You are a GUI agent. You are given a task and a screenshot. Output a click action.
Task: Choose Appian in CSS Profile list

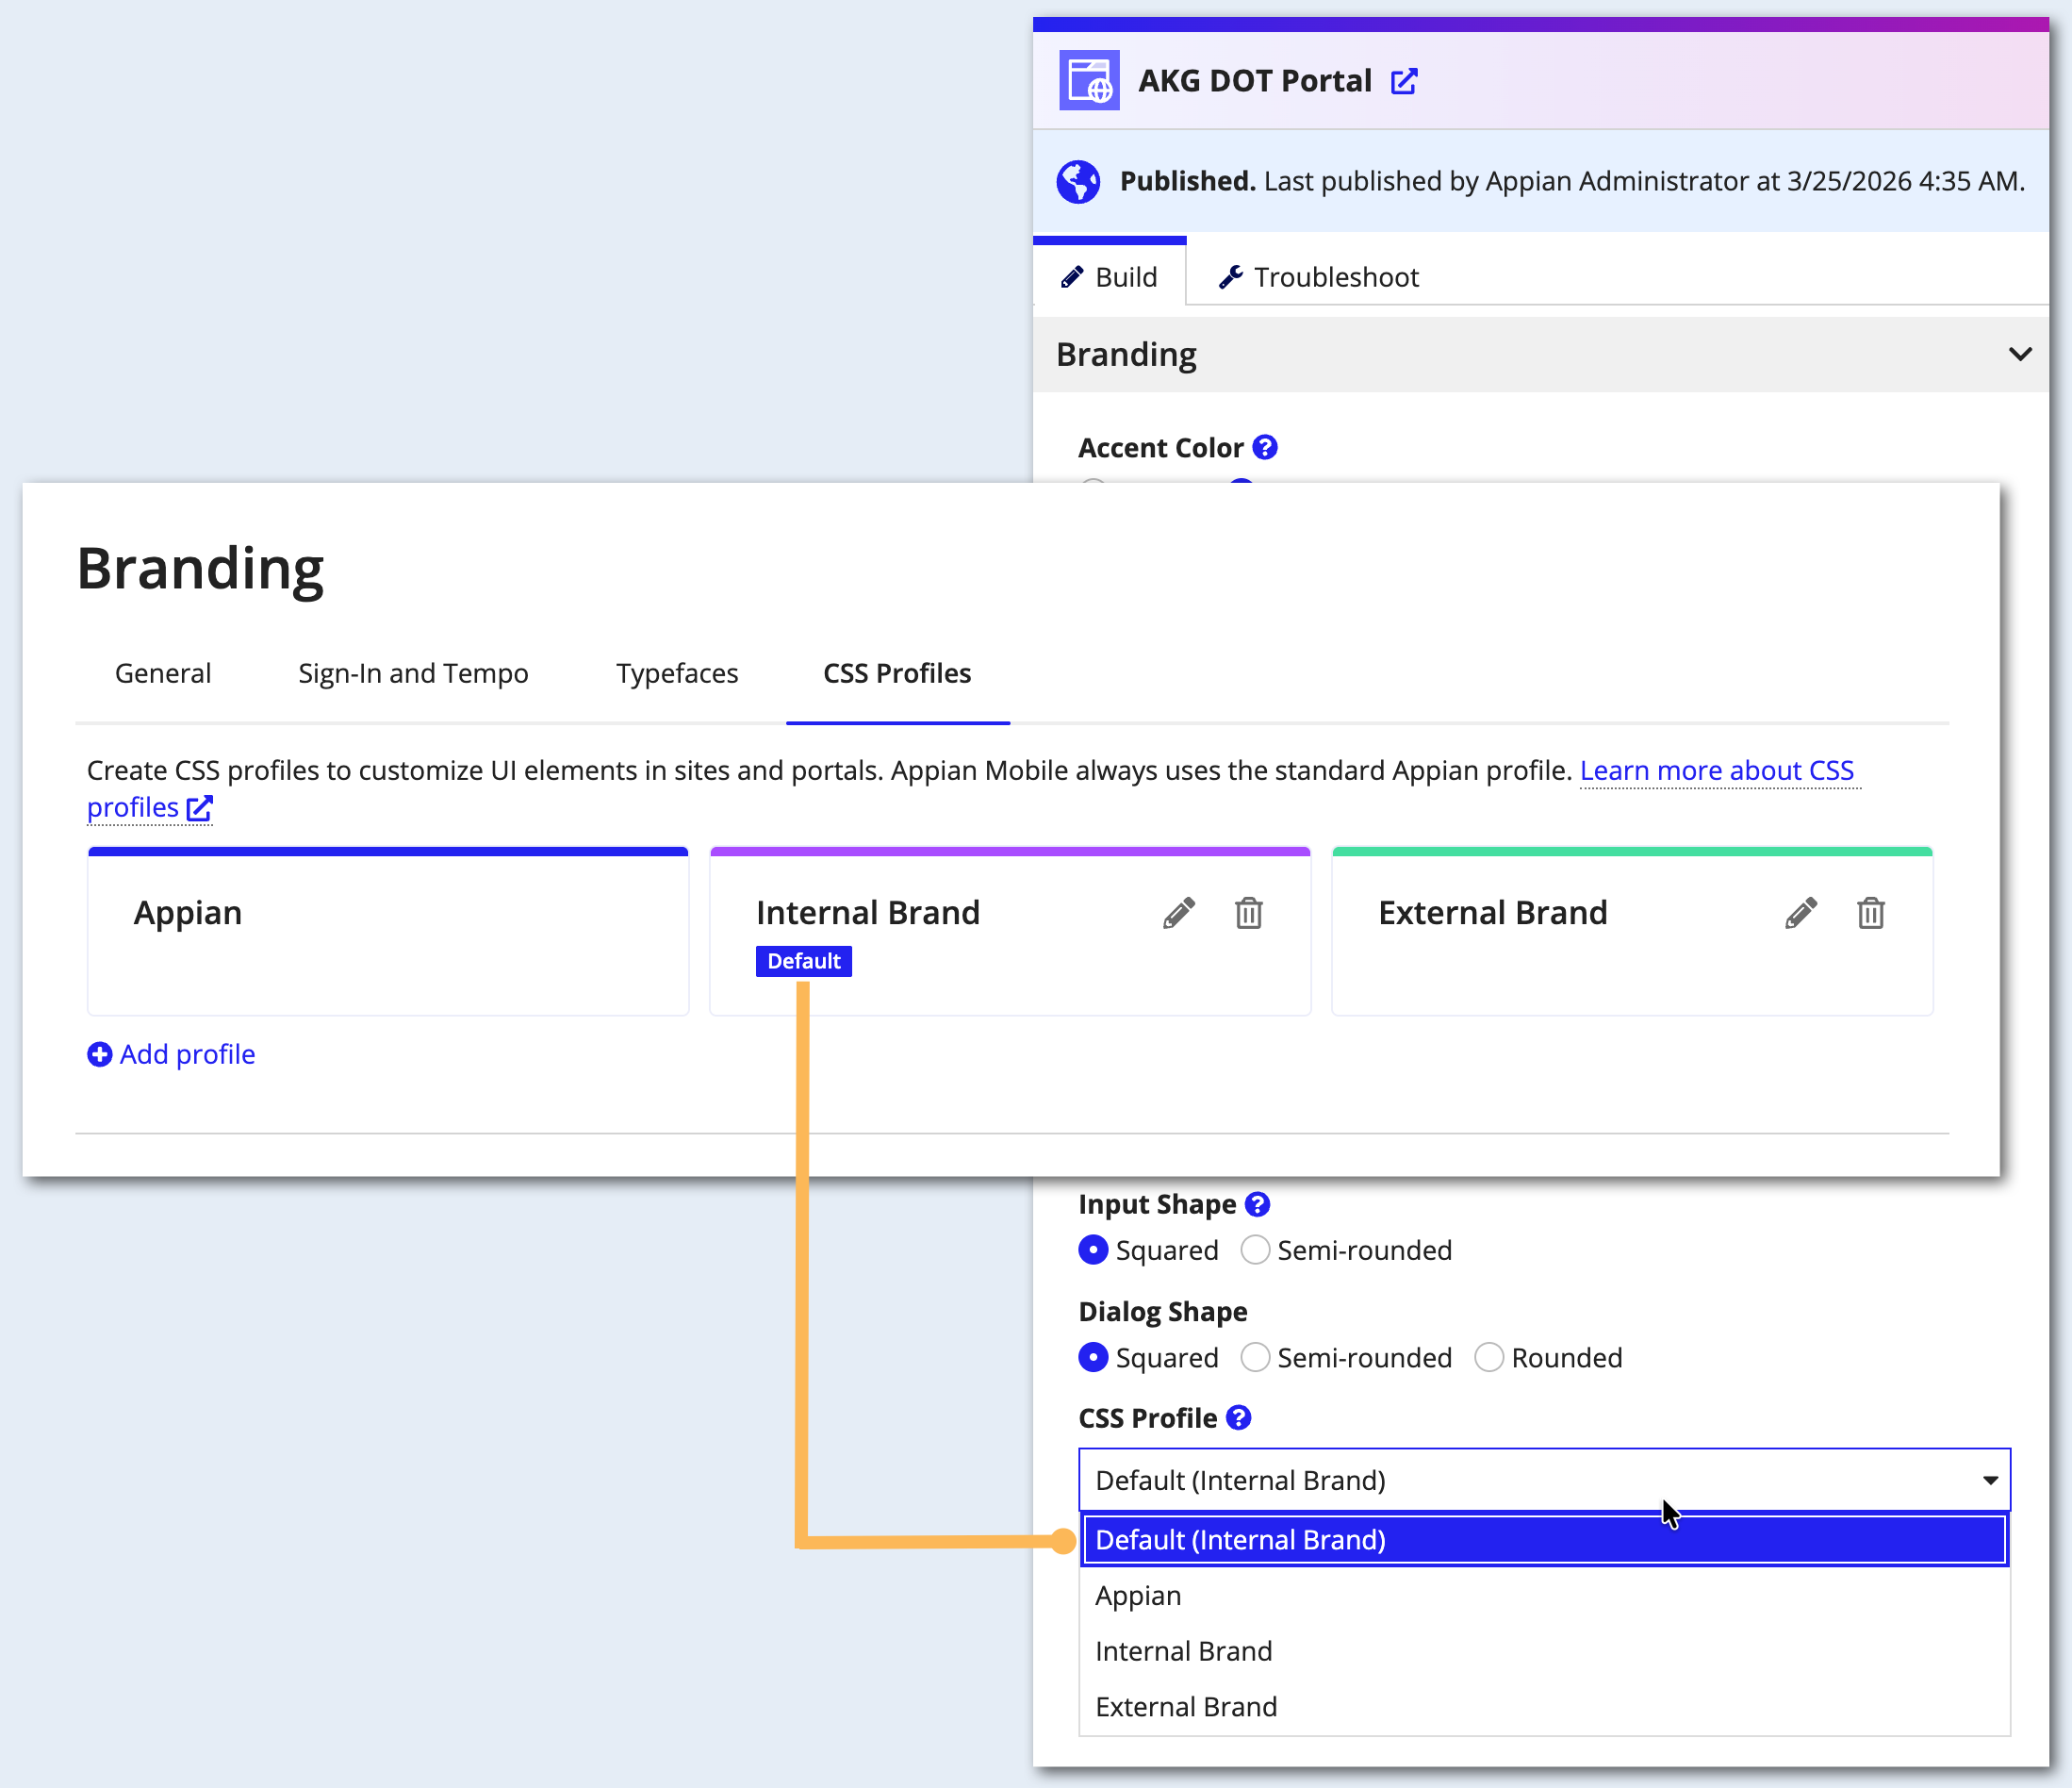tap(1544, 1595)
